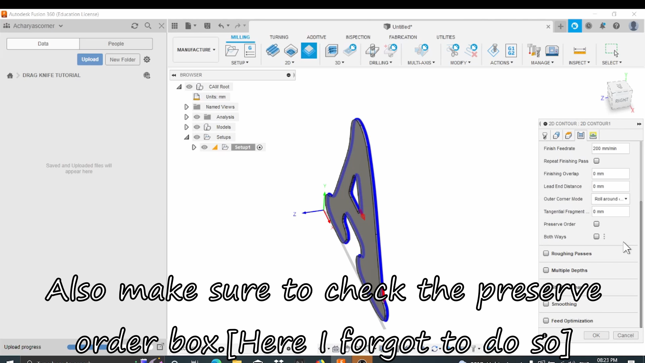Open the 2D Pocket tool
The height and width of the screenshot is (363, 645).
(291, 50)
